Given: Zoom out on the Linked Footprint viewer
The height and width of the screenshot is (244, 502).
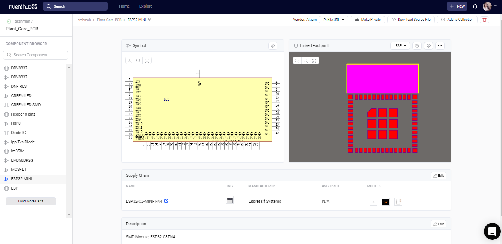Looking at the screenshot, I should 306,60.
